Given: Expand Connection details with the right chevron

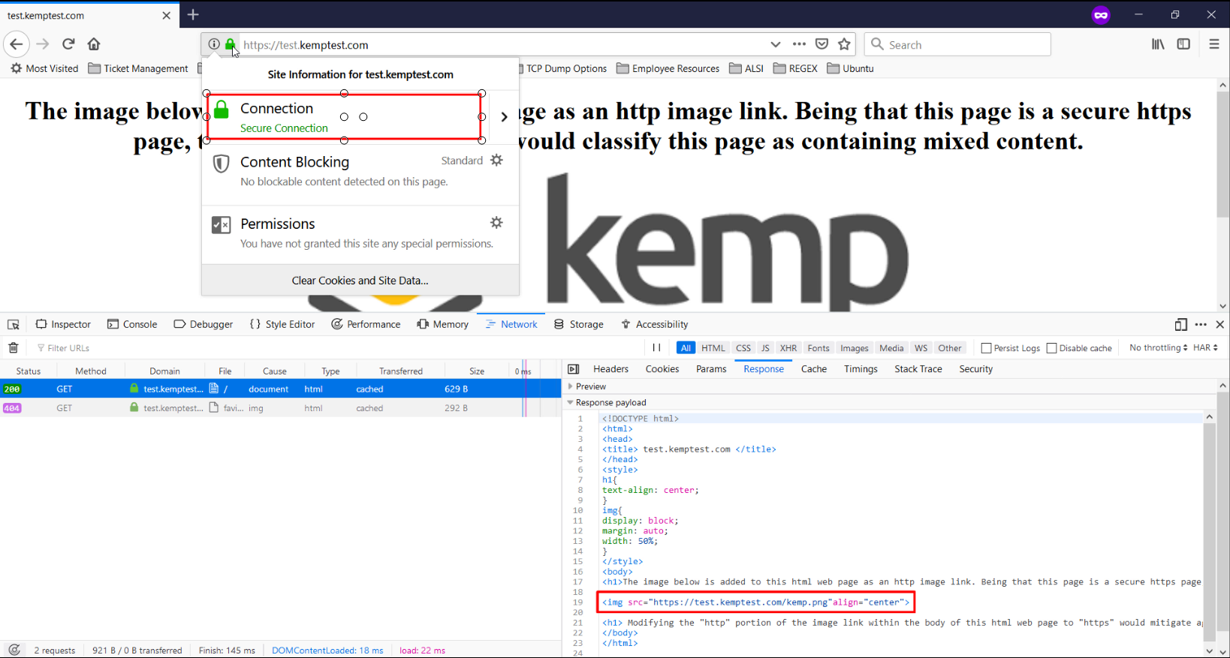Looking at the screenshot, I should (x=504, y=116).
